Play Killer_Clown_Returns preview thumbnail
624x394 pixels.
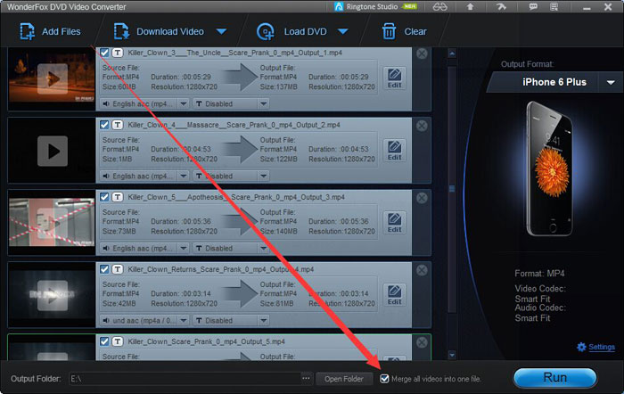52,296
